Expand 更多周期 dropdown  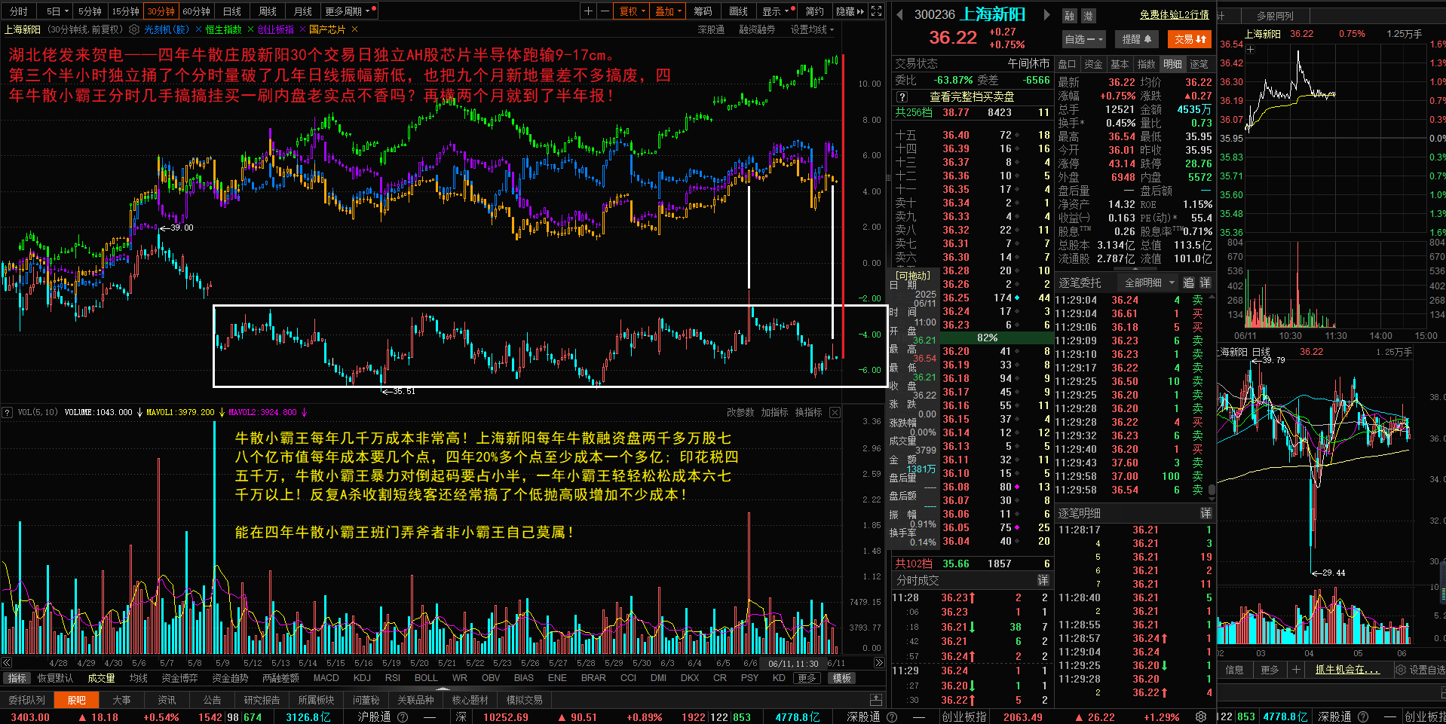(348, 11)
